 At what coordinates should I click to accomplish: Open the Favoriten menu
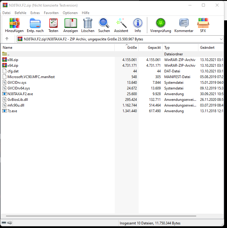click(x=51, y=13)
